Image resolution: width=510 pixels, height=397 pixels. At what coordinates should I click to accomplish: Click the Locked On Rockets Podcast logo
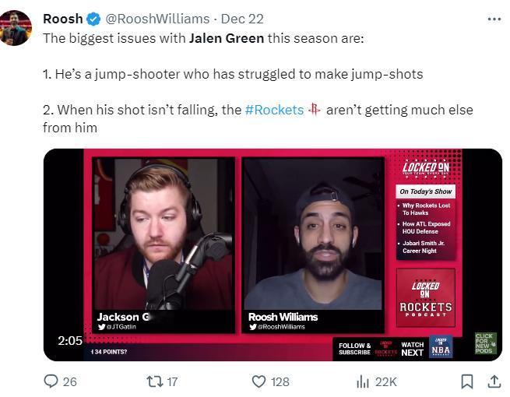point(426,297)
